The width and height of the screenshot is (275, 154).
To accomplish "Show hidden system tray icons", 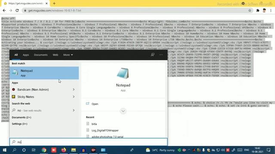I will click(x=189, y=150).
